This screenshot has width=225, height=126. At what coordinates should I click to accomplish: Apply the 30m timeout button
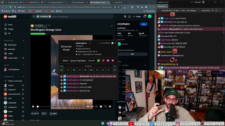tap(91, 70)
